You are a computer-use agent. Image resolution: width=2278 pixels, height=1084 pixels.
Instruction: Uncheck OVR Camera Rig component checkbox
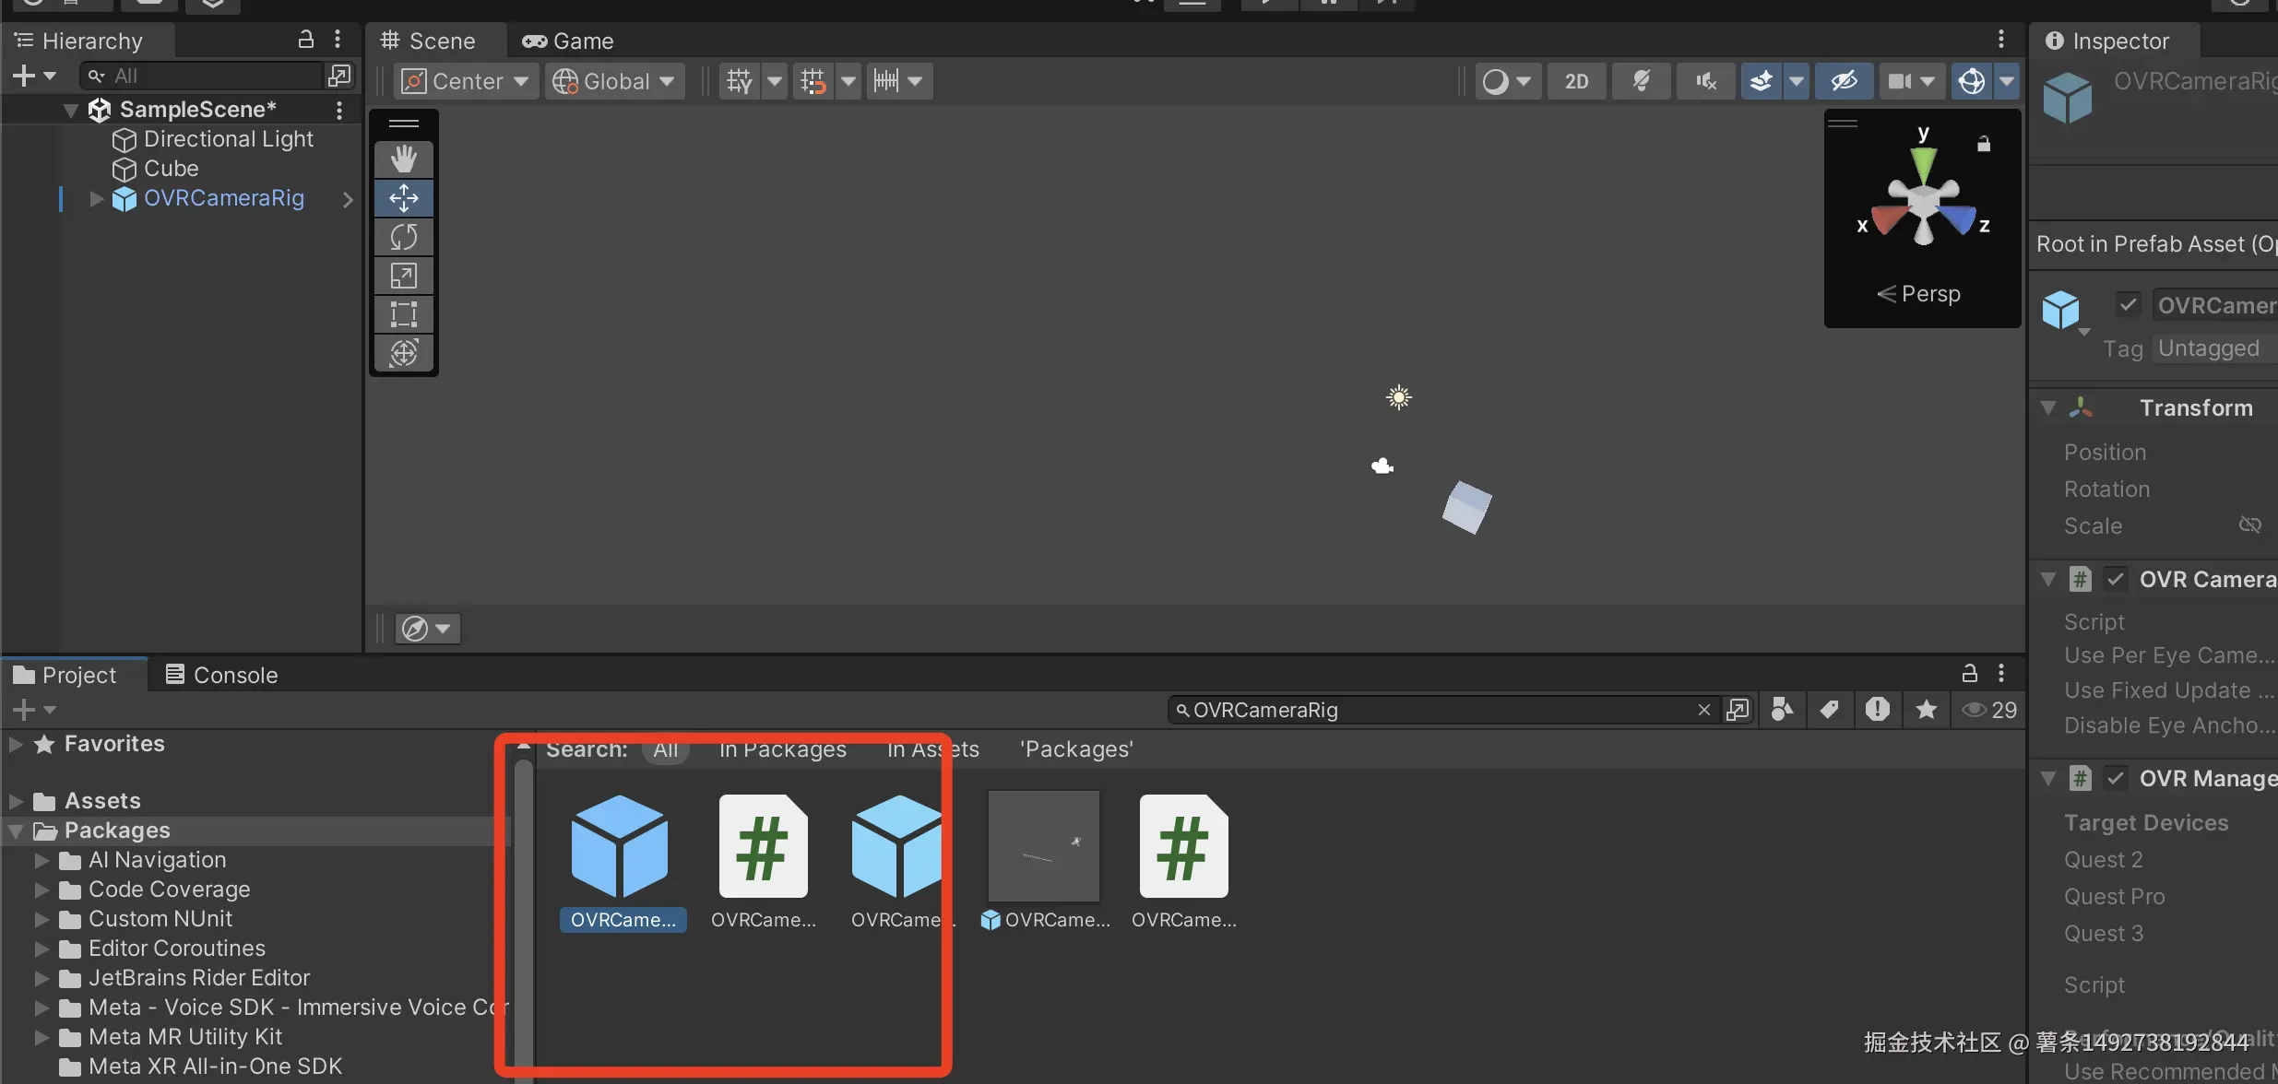[x=2116, y=580]
